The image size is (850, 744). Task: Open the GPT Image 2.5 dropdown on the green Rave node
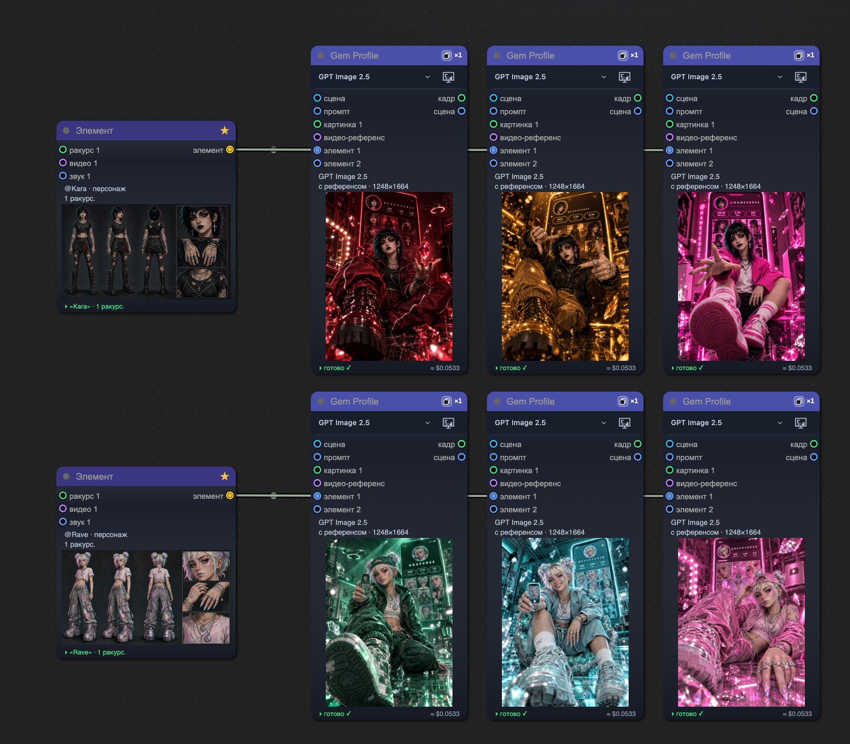click(x=374, y=423)
